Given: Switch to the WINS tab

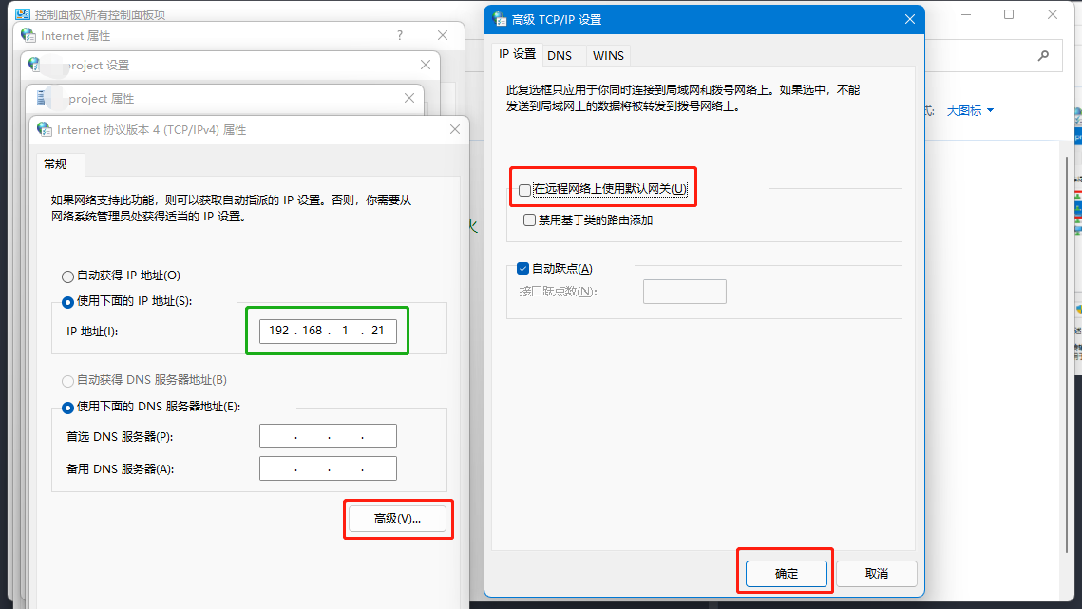Looking at the screenshot, I should tap(608, 55).
